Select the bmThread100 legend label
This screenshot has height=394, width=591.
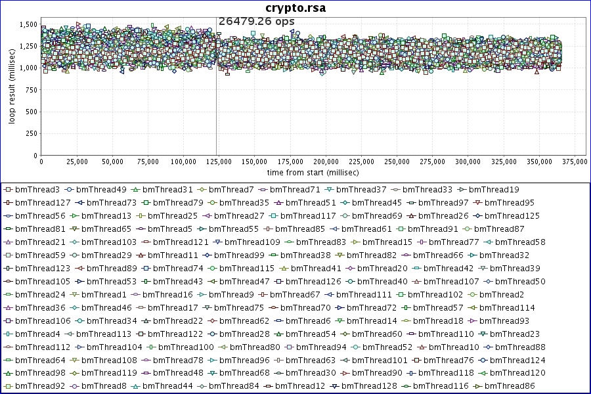(186, 347)
